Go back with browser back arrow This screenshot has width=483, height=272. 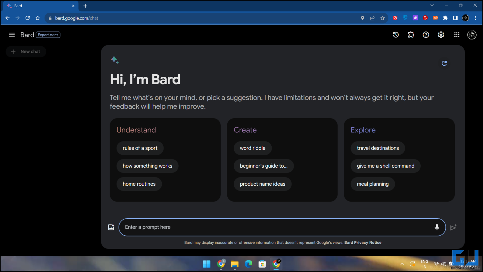8,18
